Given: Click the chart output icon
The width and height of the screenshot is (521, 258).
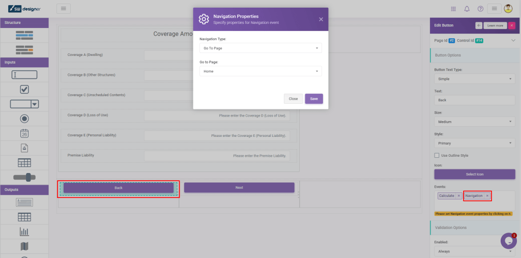Looking at the screenshot, I should [24, 232].
